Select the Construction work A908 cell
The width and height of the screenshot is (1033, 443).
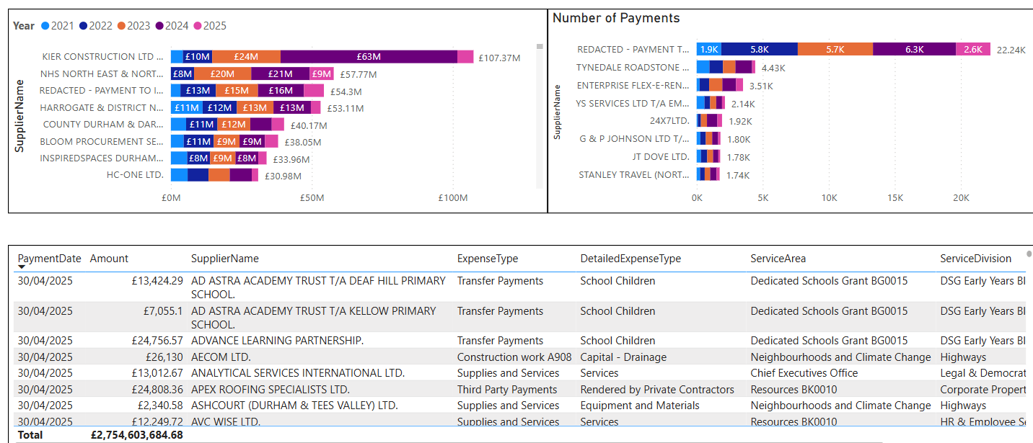(514, 357)
